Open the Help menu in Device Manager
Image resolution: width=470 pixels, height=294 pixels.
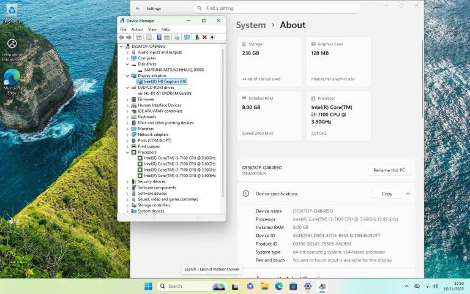(x=165, y=29)
